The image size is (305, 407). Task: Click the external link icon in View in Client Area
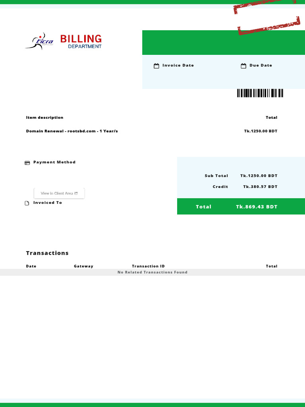[x=76, y=193]
